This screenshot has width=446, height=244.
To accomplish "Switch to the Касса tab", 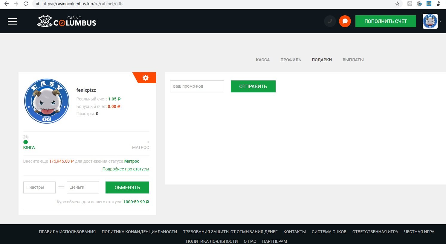I will [x=263, y=60].
